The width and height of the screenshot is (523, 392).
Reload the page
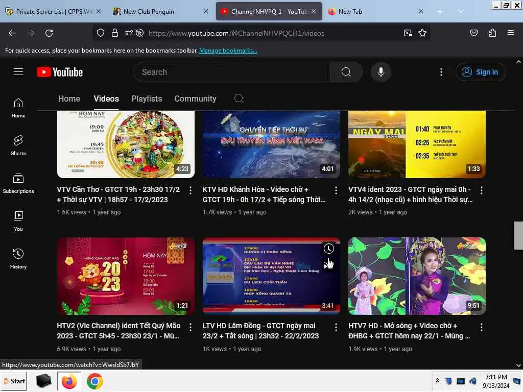coord(49,33)
